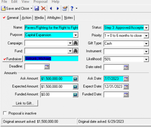Screen dimensions: 151x127
Task: Open the Funded Amount calculator icon
Action: tap(75, 94)
